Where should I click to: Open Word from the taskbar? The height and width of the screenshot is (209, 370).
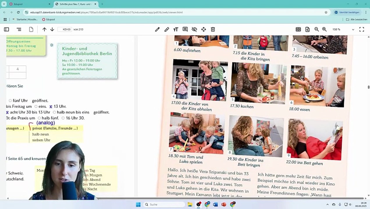(216, 204)
